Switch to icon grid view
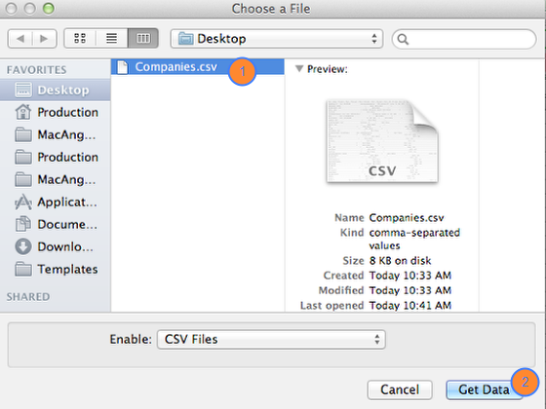The image size is (546, 409). tap(80, 38)
